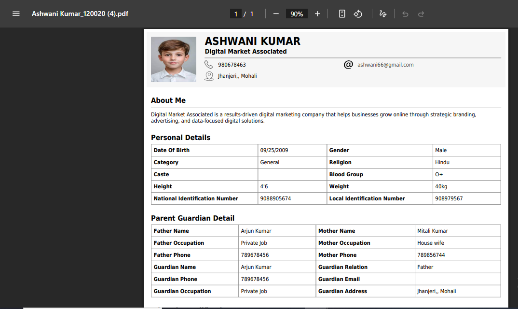The width and height of the screenshot is (518, 309).
Task: Click the Mother Name value Mitali Kumar
Action: 433,231
